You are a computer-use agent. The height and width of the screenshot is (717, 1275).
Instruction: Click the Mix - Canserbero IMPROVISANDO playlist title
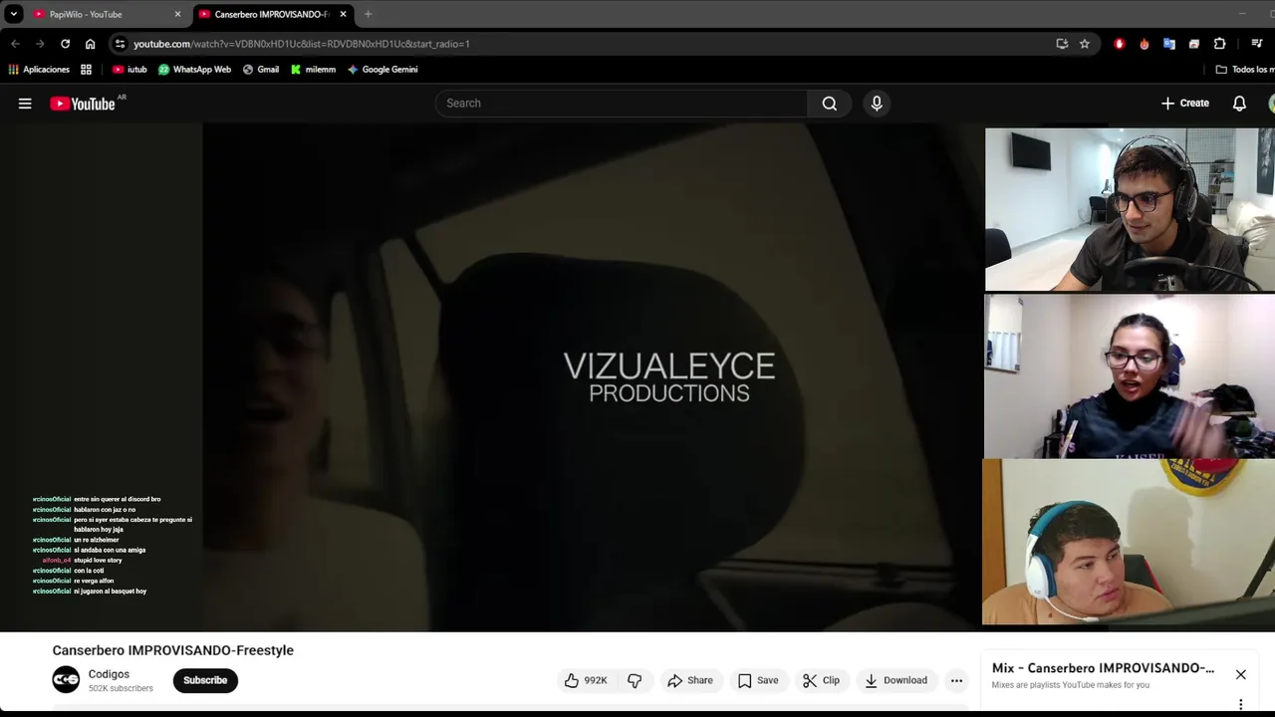pyautogui.click(x=1103, y=668)
